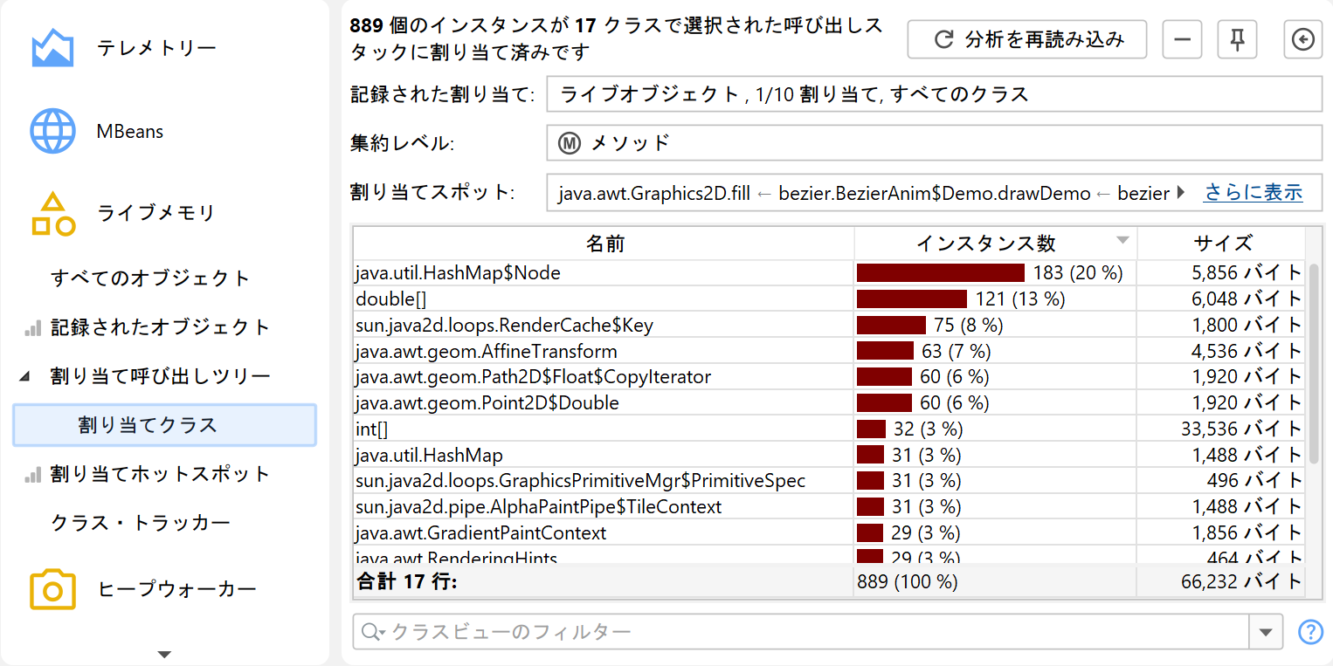
Task: Select the java.util.HashMap$Node row
Action: coord(603,273)
